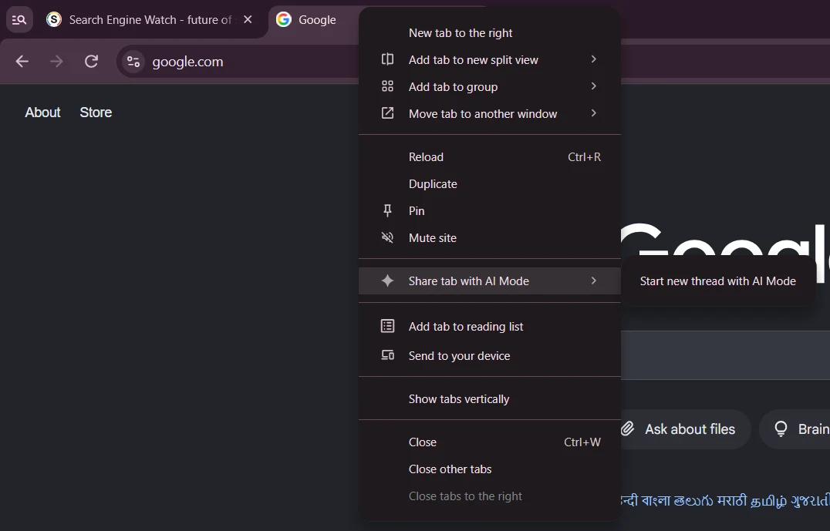Click the google.com address bar
Screen dimensions: 830x531
coord(238,62)
